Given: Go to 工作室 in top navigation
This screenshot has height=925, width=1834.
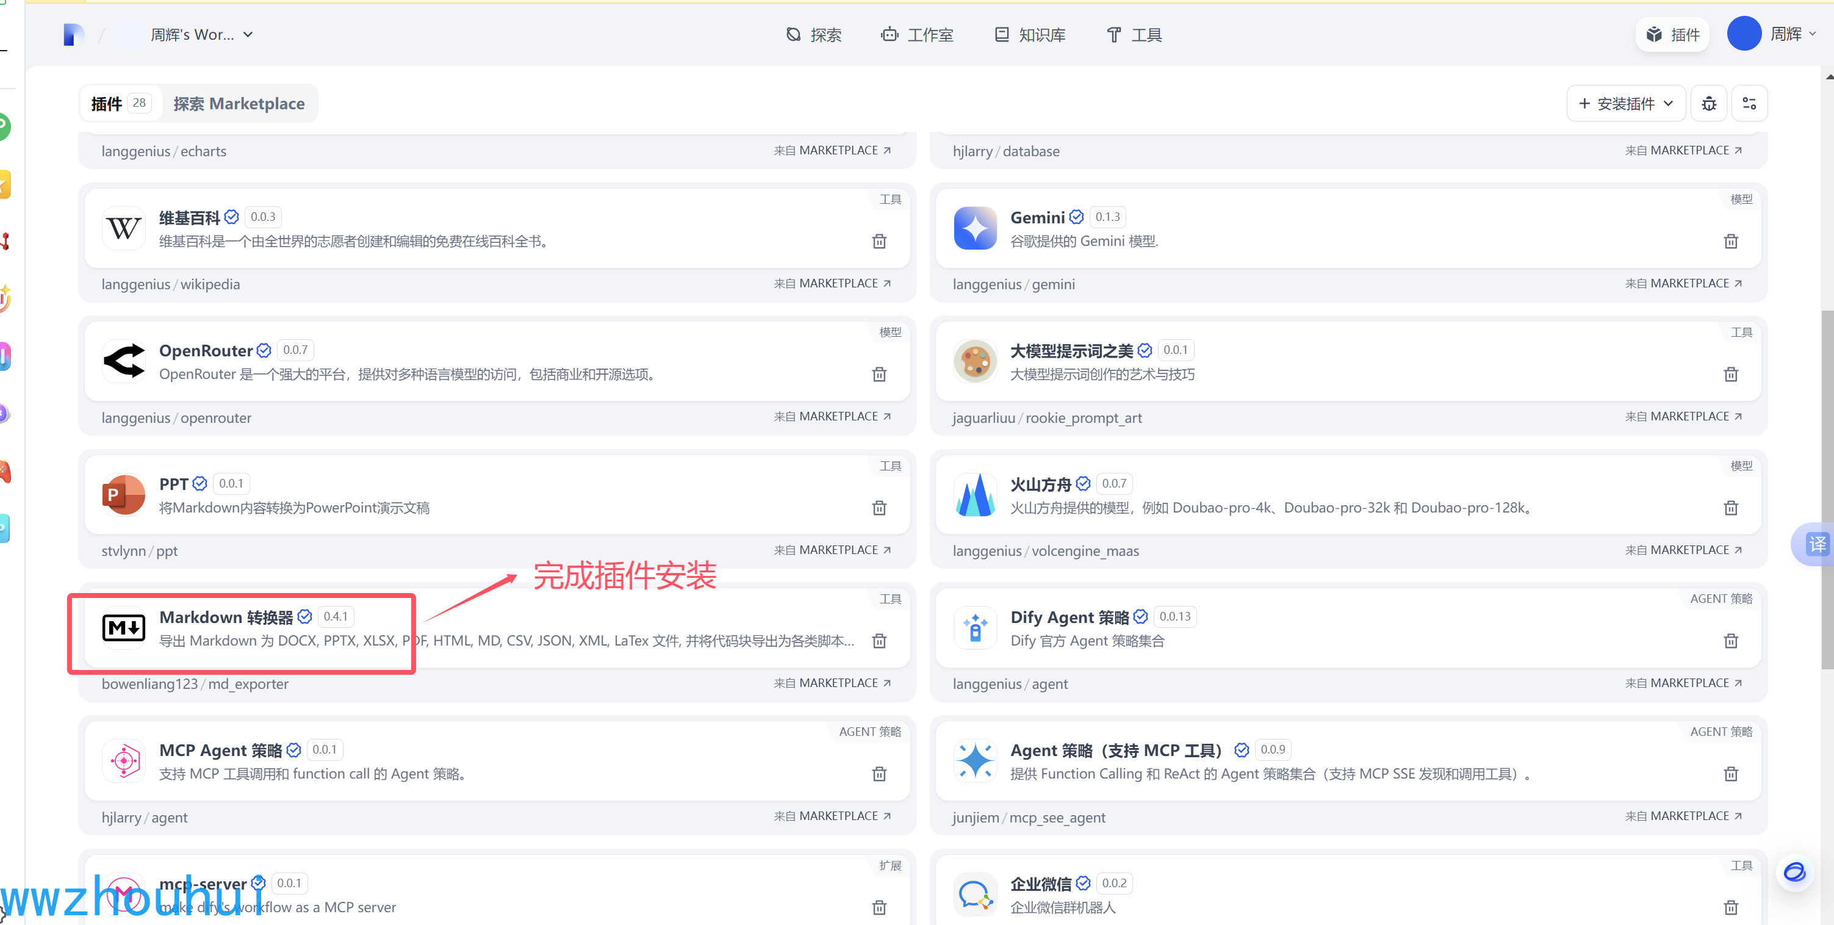Looking at the screenshot, I should tap(917, 35).
